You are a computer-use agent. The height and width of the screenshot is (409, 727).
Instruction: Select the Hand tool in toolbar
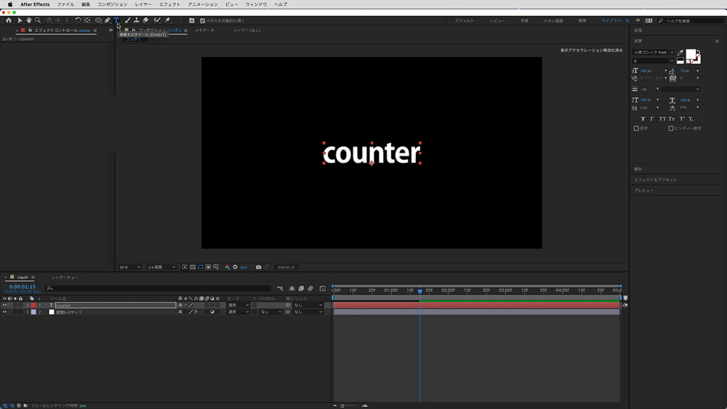[29, 20]
